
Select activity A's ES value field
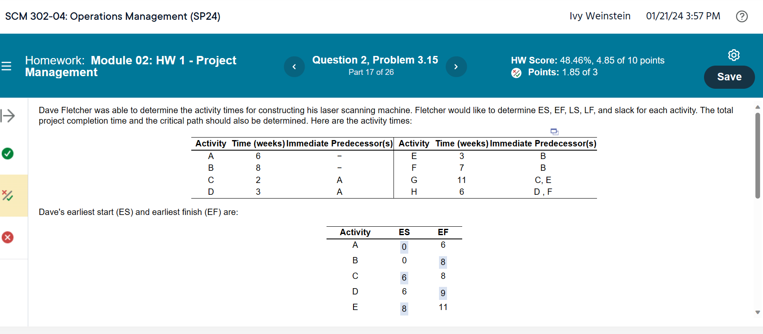(x=404, y=247)
